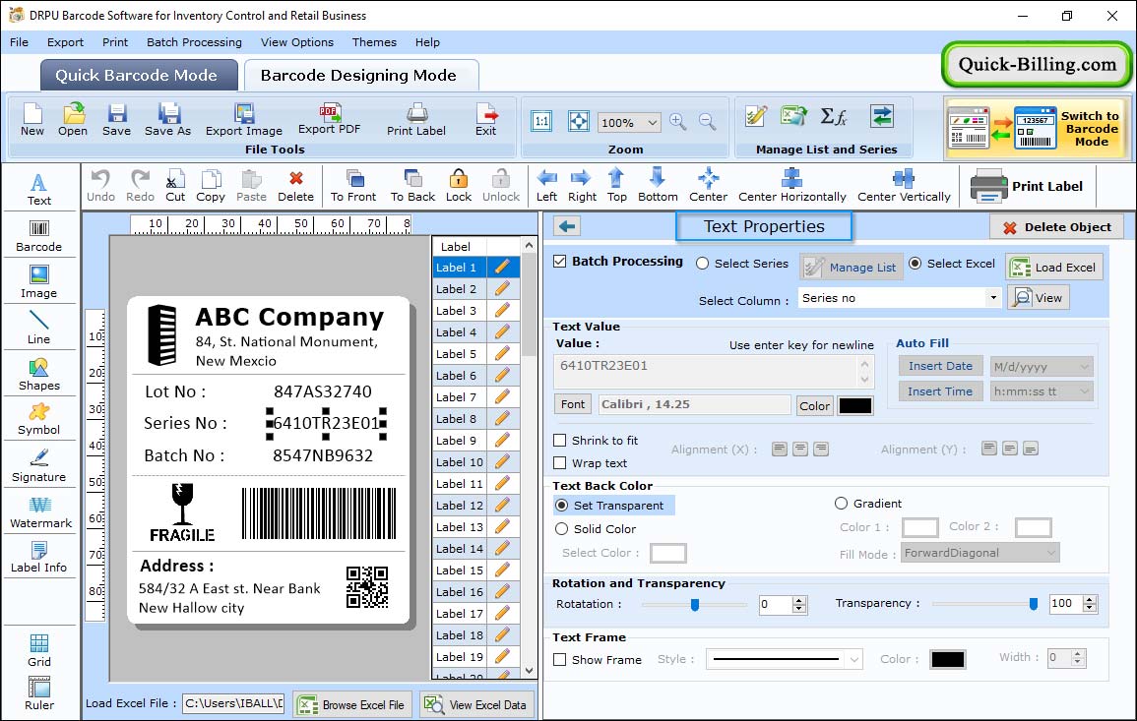Screen dimensions: 1137x721
Task: Uncheck the Batch Processing checkbox
Action: point(560,262)
